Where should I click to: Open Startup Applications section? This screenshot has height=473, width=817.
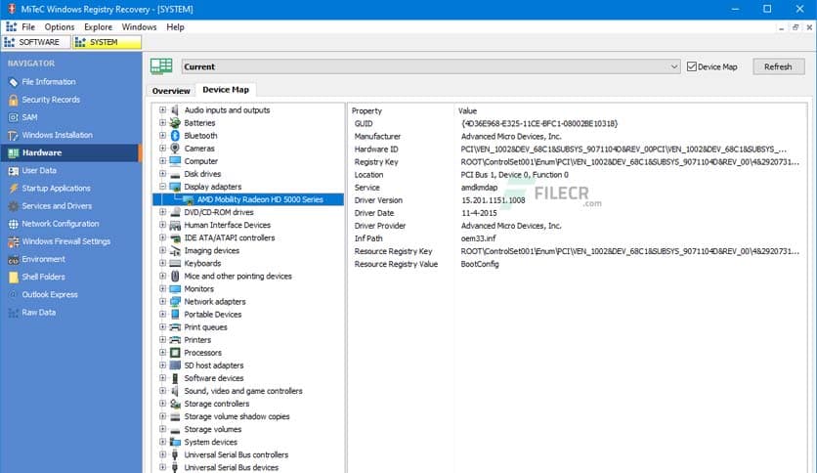56,188
